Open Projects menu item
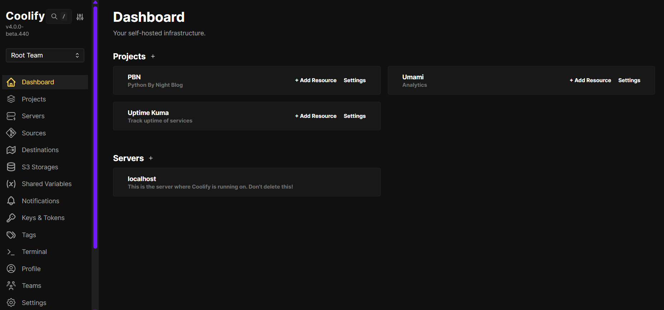664x310 pixels. click(45, 99)
